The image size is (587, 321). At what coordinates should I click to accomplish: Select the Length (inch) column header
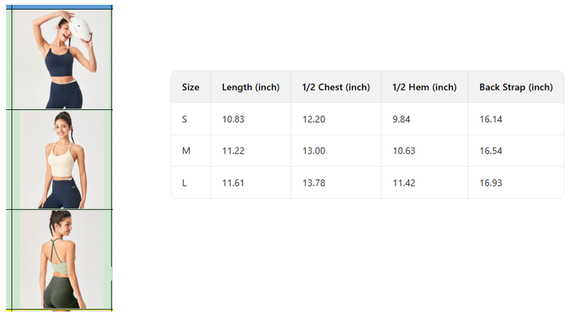pyautogui.click(x=251, y=87)
